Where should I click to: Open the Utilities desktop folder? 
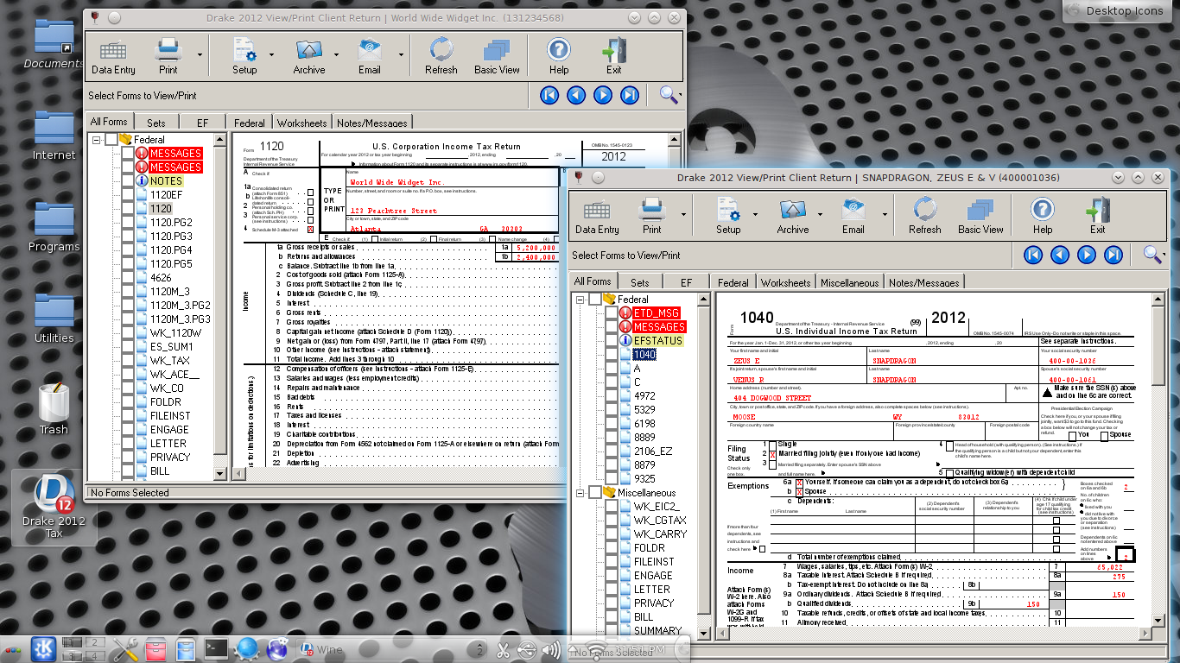(x=54, y=318)
